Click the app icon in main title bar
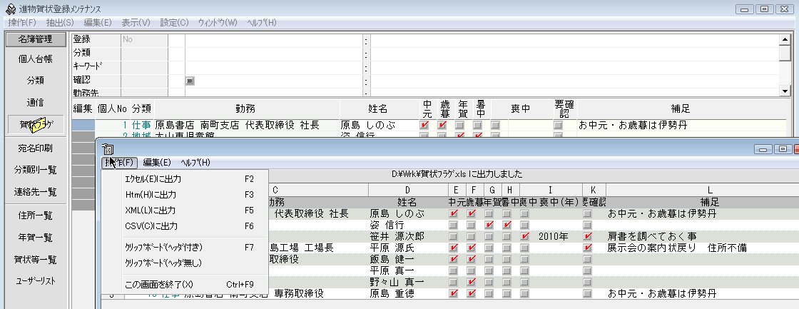This screenshot has height=309, width=799. [x=7, y=9]
